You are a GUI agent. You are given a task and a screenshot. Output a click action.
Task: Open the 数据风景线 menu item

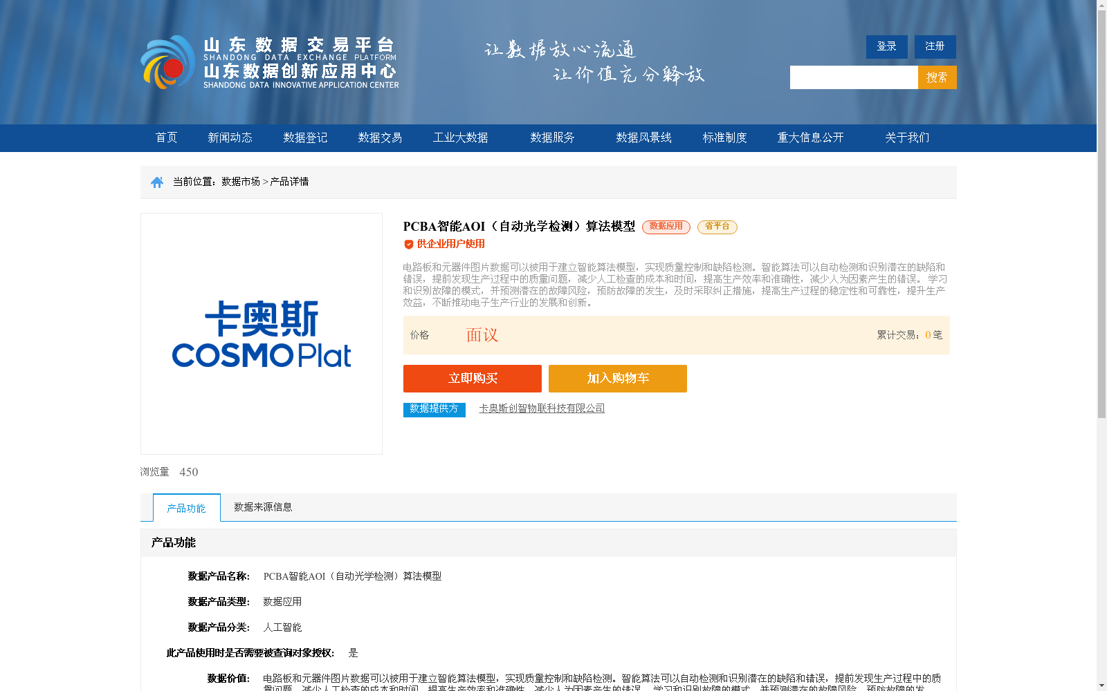coord(644,138)
